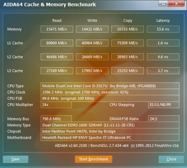187x168 pixels.
Task: Click the CPU Multiplier 24x field
Action: [x=56, y=105]
